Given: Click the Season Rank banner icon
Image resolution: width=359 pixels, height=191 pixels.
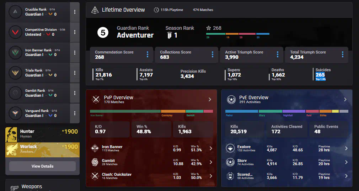Looking at the screenshot, I should tap(170, 35).
